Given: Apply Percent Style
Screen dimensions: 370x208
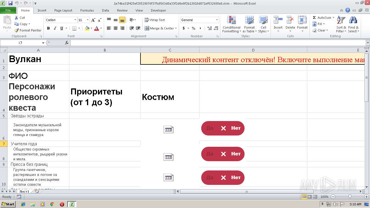Looking at the screenshot, I should tap(193, 28).
